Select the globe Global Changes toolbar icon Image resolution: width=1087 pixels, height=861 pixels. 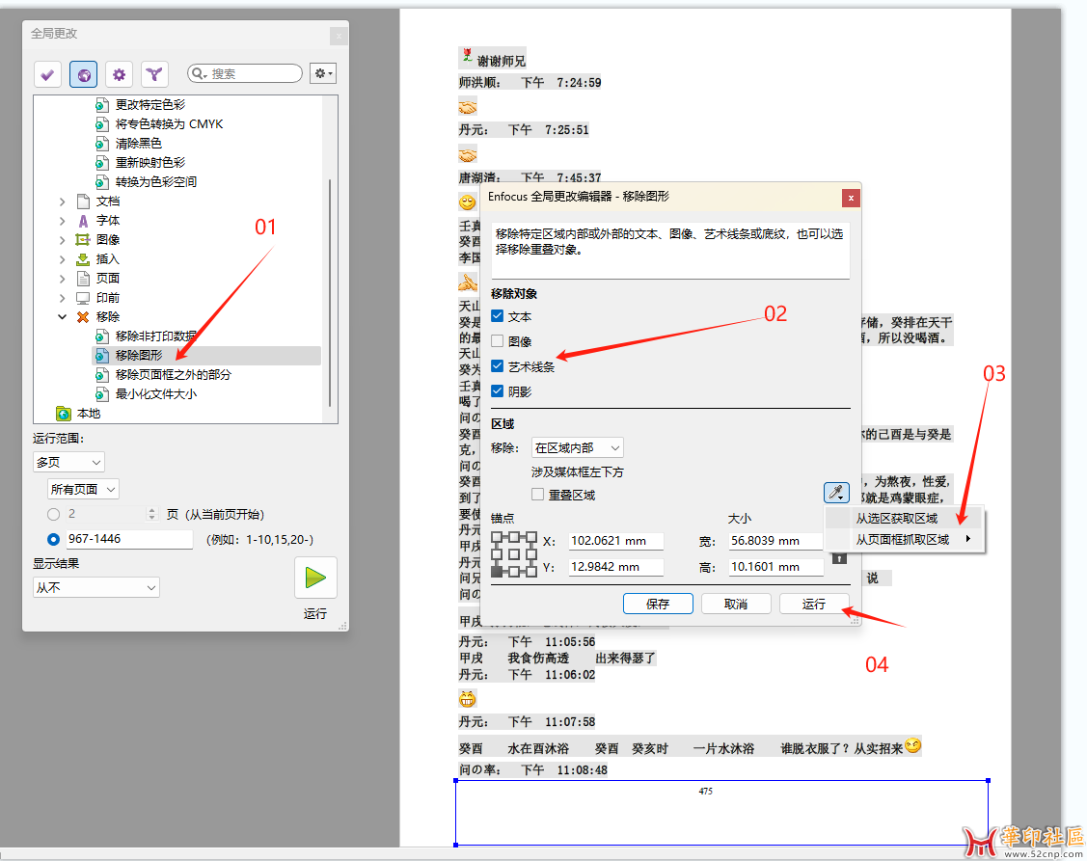click(x=84, y=74)
